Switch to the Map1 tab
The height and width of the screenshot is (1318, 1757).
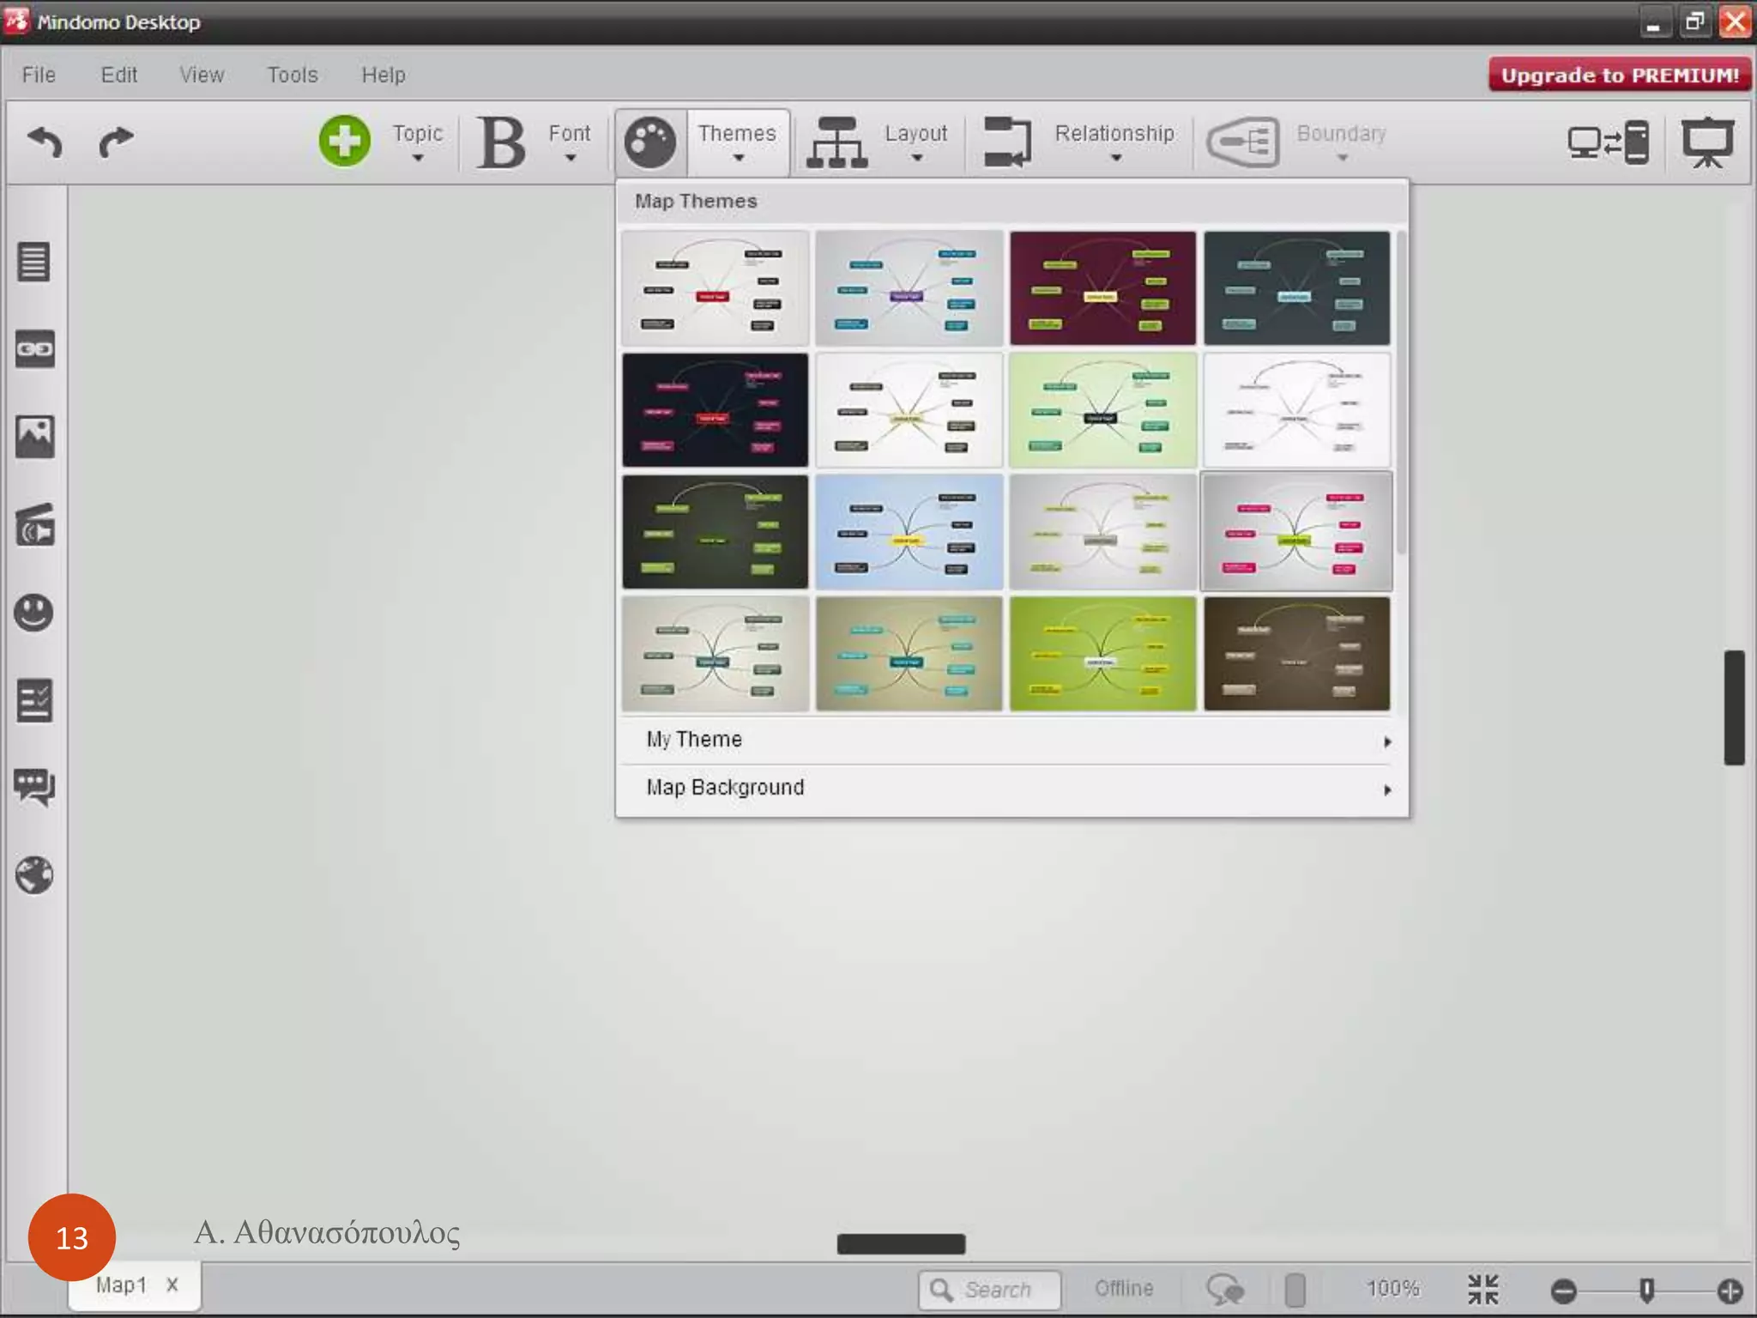[121, 1285]
